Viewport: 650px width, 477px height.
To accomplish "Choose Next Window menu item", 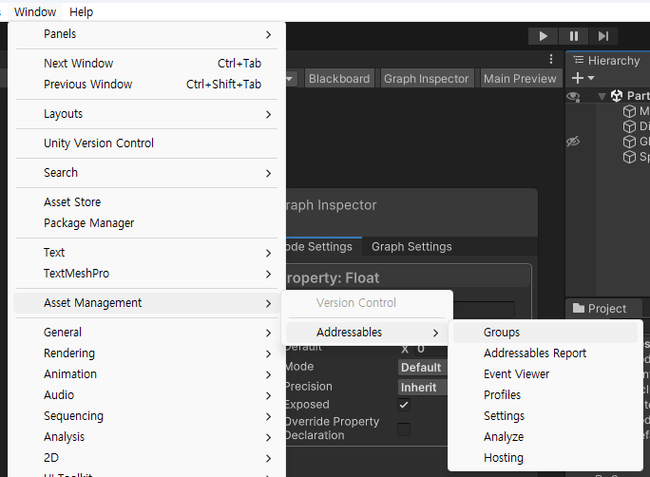I will 146,64.
